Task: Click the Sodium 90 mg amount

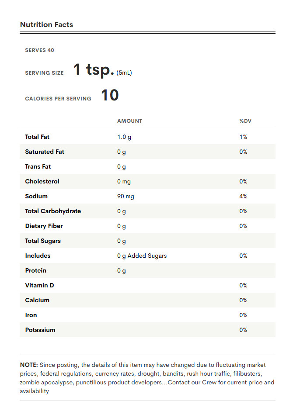Action: [x=126, y=197]
